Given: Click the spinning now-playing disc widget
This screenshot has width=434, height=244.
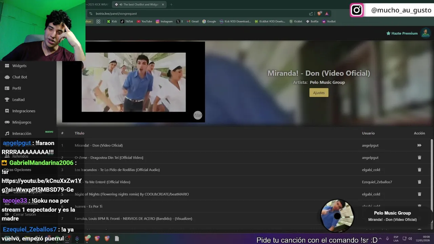Looking at the screenshot, I should [337, 216].
